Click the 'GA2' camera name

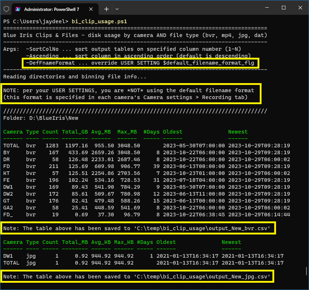[8, 208]
